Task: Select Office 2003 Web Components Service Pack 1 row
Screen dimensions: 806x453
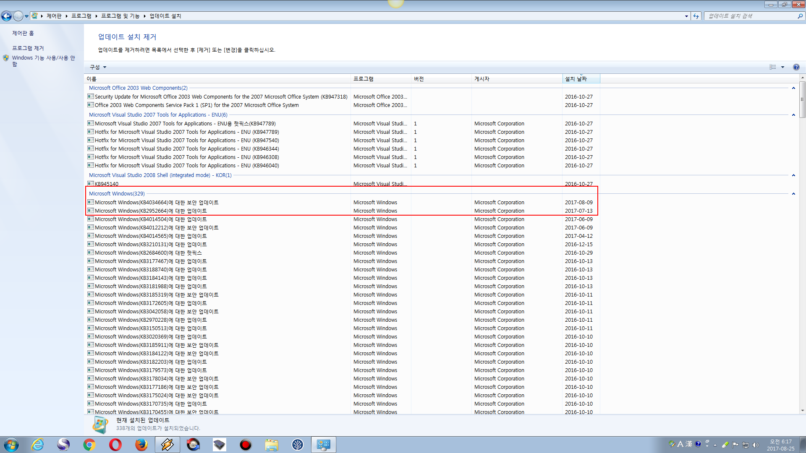Action: coord(343,105)
